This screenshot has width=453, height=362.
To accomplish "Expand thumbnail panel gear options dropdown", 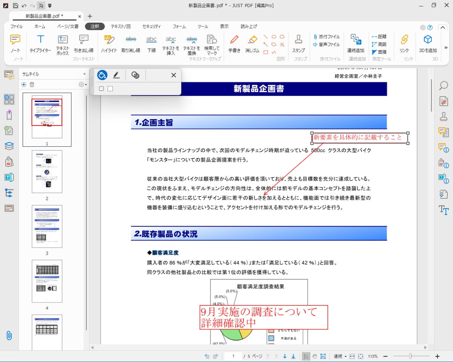I will coord(82,85).
